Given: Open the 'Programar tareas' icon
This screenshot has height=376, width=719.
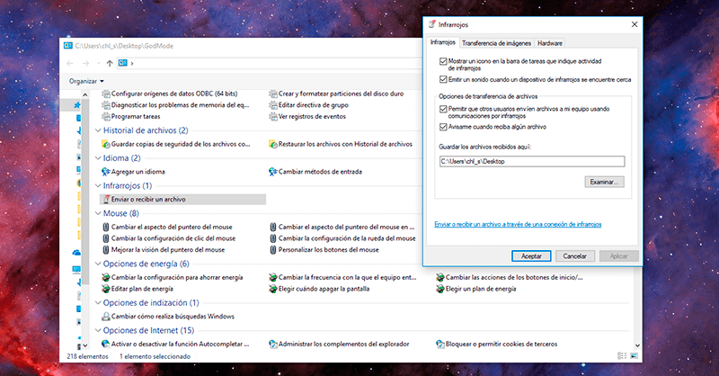Looking at the screenshot, I should (x=106, y=117).
